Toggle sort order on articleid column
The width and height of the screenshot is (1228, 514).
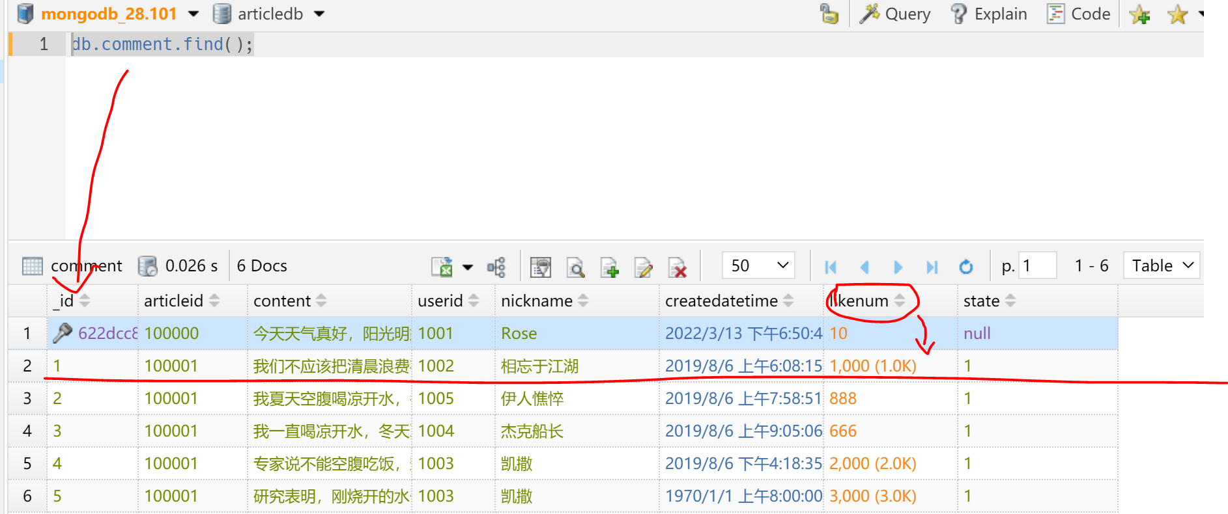point(214,301)
